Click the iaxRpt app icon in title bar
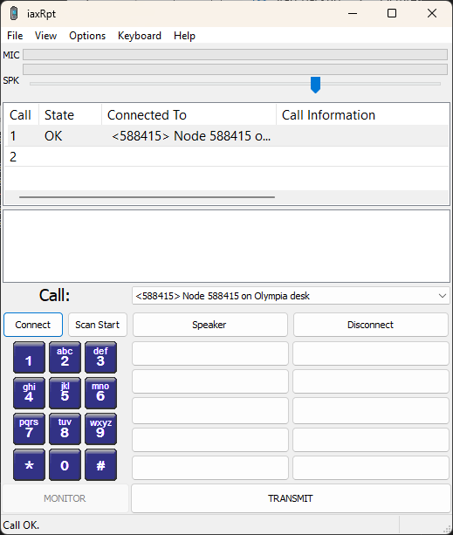The image size is (453, 535). 14,14
